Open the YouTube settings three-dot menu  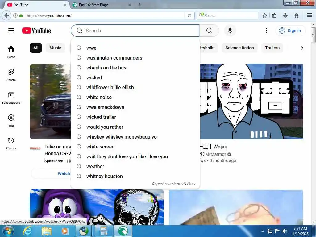pos(266,31)
